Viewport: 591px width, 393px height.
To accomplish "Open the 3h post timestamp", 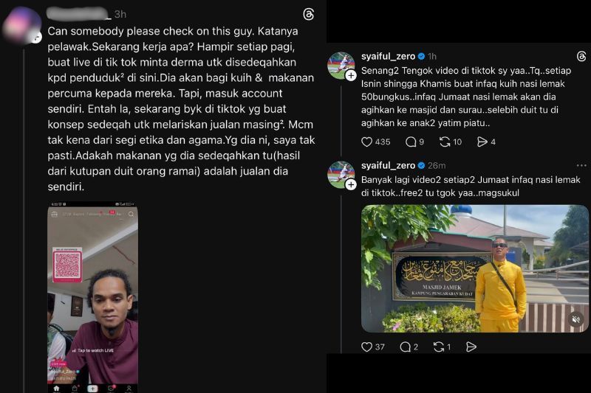I will [120, 14].
